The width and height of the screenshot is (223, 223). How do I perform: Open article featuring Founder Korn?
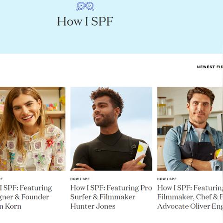[x=26, y=197]
